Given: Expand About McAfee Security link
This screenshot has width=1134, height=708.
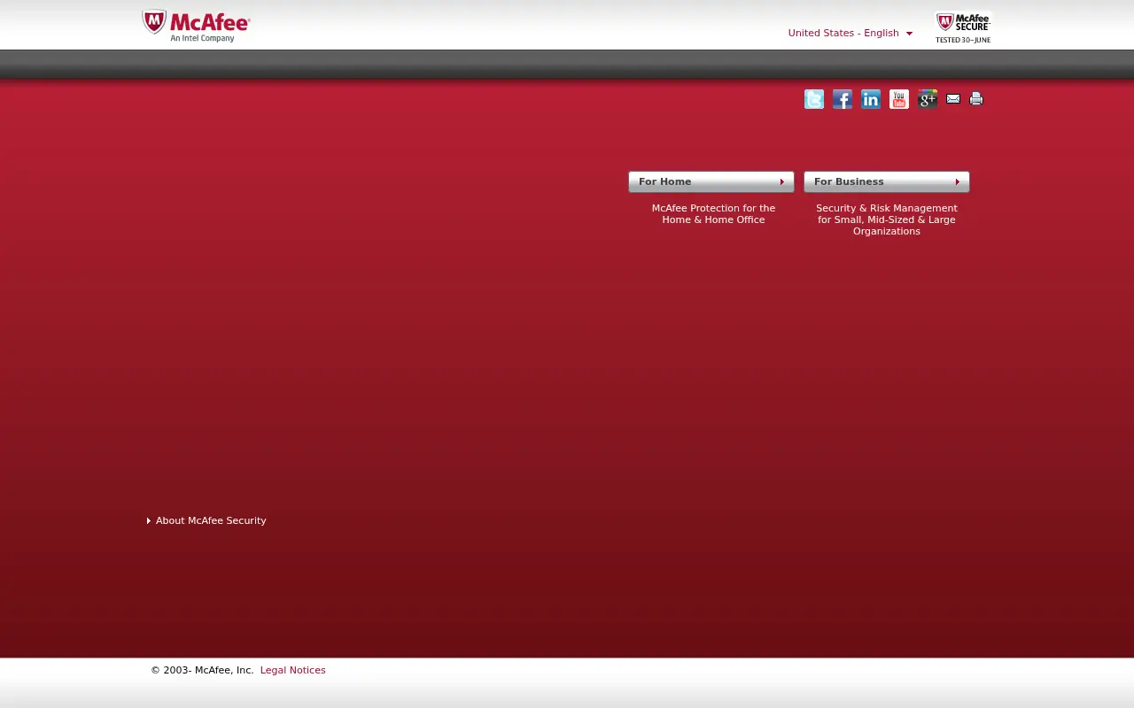Looking at the screenshot, I should 206,520.
